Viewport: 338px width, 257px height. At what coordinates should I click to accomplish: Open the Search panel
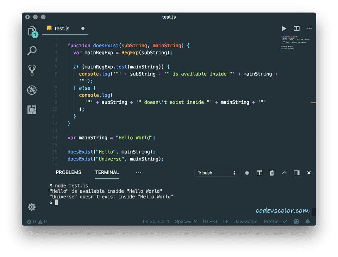click(x=32, y=51)
